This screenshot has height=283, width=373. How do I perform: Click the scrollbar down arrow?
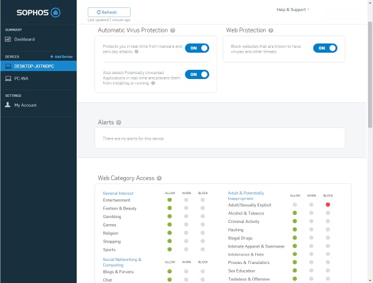[x=370, y=281]
